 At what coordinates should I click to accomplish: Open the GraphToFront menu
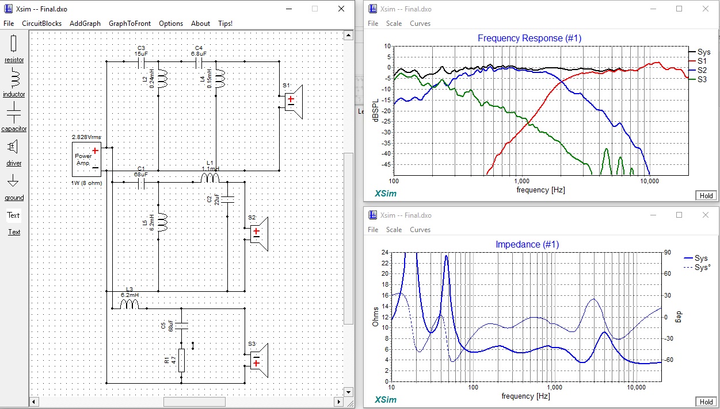(x=129, y=24)
